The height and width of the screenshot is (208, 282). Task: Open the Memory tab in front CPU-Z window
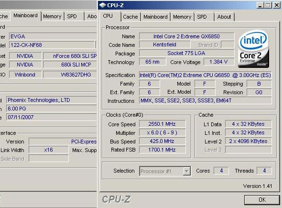182,17
